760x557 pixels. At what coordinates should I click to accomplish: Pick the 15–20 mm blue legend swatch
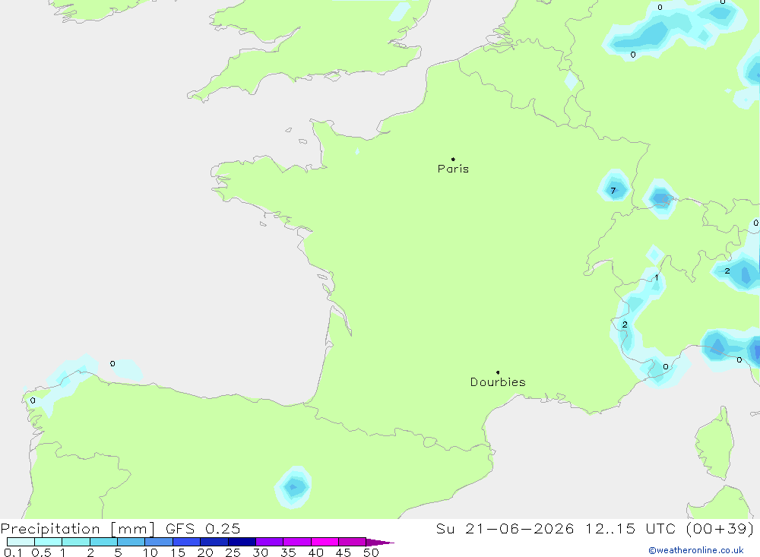(187, 542)
